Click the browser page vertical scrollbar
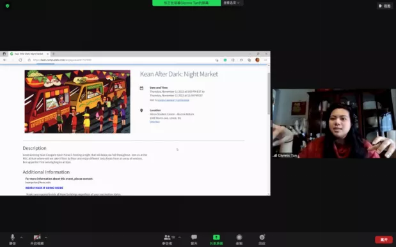 click(269, 93)
